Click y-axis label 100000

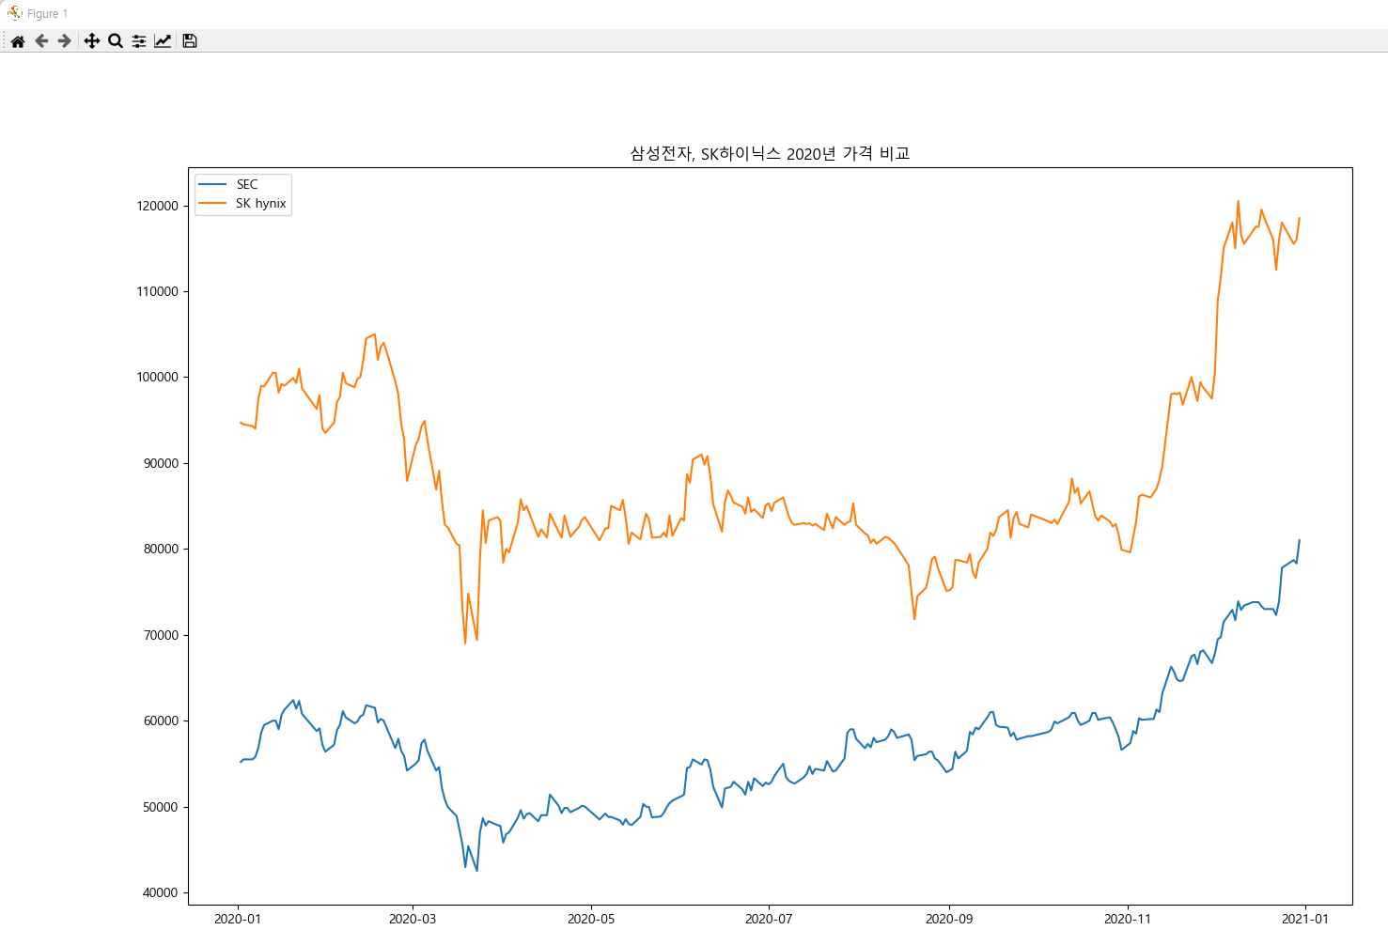(x=158, y=377)
